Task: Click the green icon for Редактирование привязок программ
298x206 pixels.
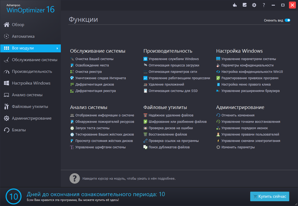Action: 218,78
